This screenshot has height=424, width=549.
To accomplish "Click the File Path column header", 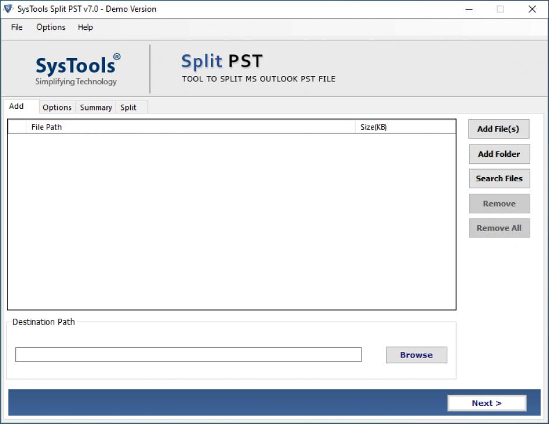I will pos(191,127).
